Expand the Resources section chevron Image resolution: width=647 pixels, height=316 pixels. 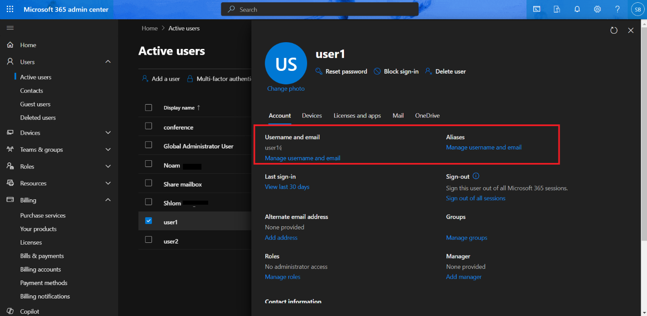point(108,183)
